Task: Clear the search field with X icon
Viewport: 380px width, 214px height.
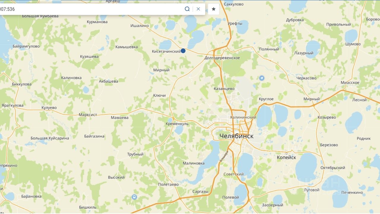Action: click(x=198, y=9)
